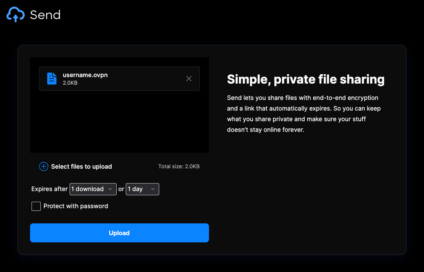Clear the uploaded file with the X control

pos(189,79)
